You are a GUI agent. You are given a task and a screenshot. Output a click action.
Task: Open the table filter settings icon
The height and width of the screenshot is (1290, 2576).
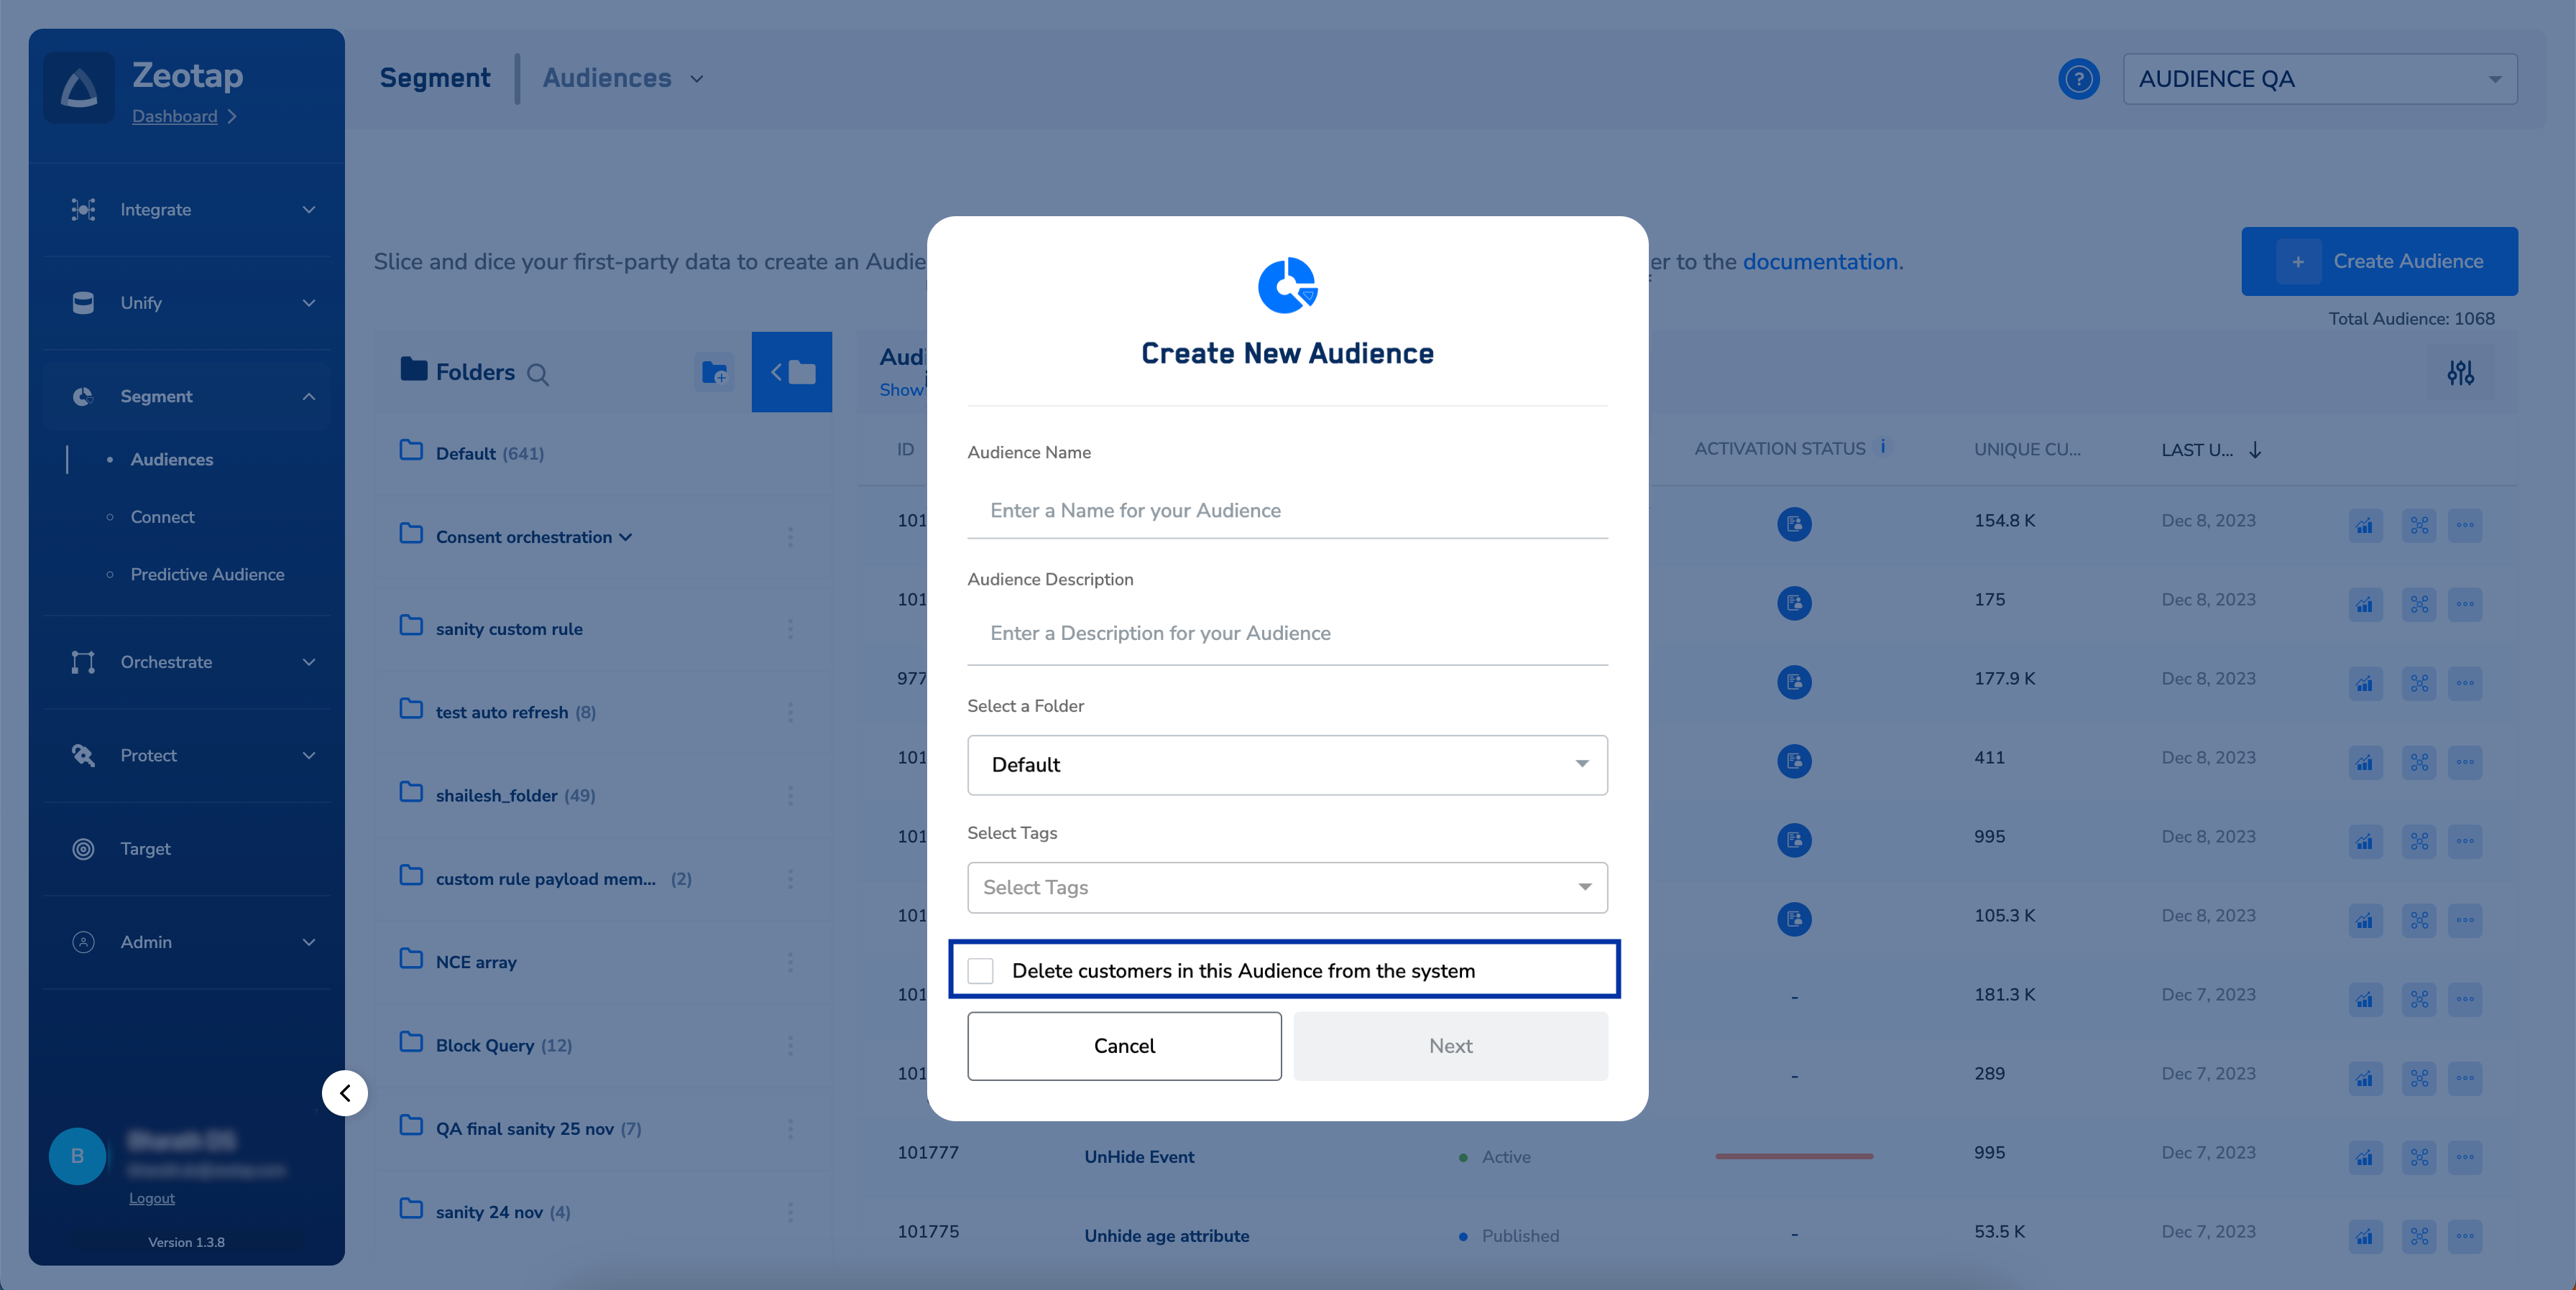2460,373
